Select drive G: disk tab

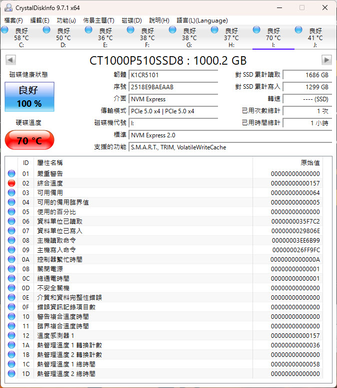coord(189,38)
